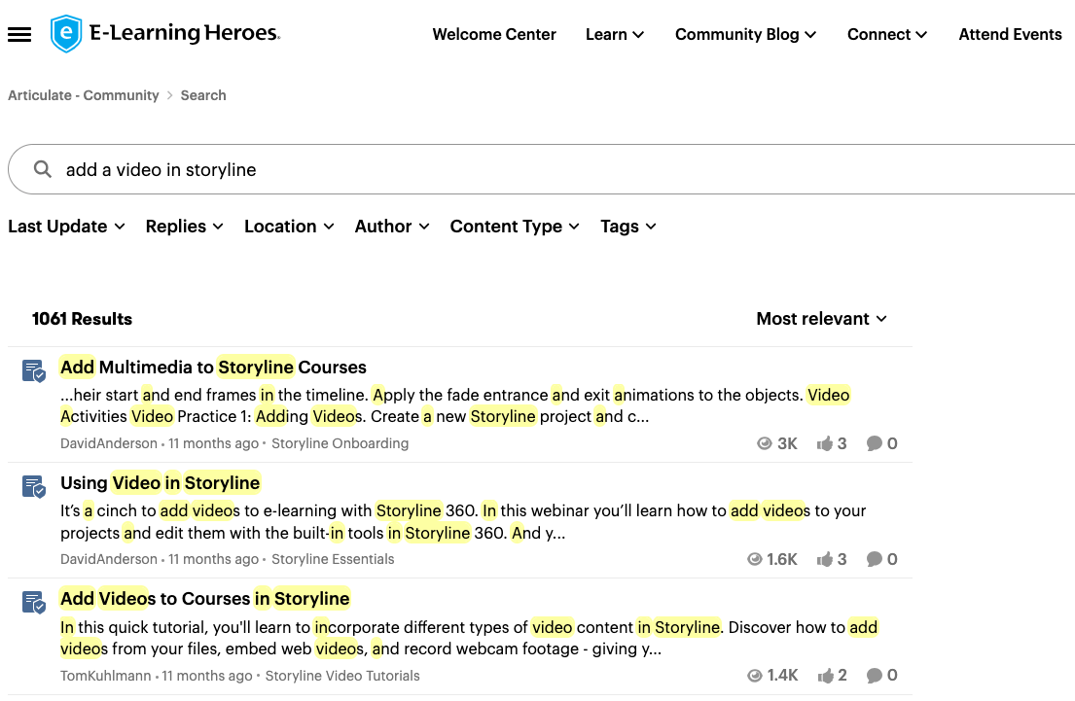Click the Articulate - Community breadcrumb
The width and height of the screenshot is (1075, 701).
pyautogui.click(x=84, y=95)
